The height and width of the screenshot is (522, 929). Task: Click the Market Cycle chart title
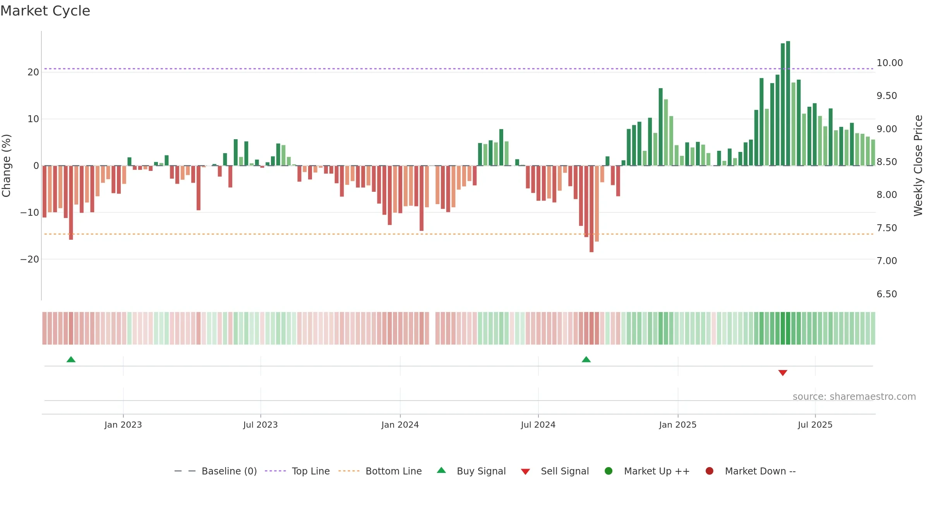coord(45,11)
